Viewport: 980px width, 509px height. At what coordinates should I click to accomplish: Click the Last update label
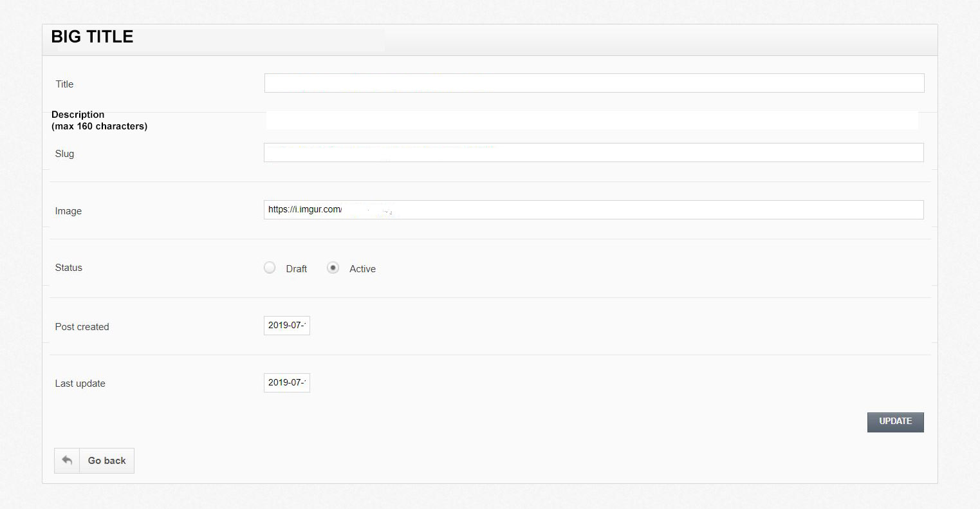80,383
